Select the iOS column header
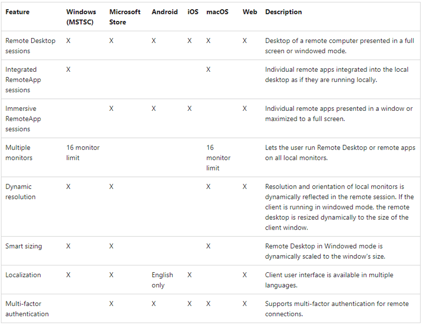 click(193, 12)
